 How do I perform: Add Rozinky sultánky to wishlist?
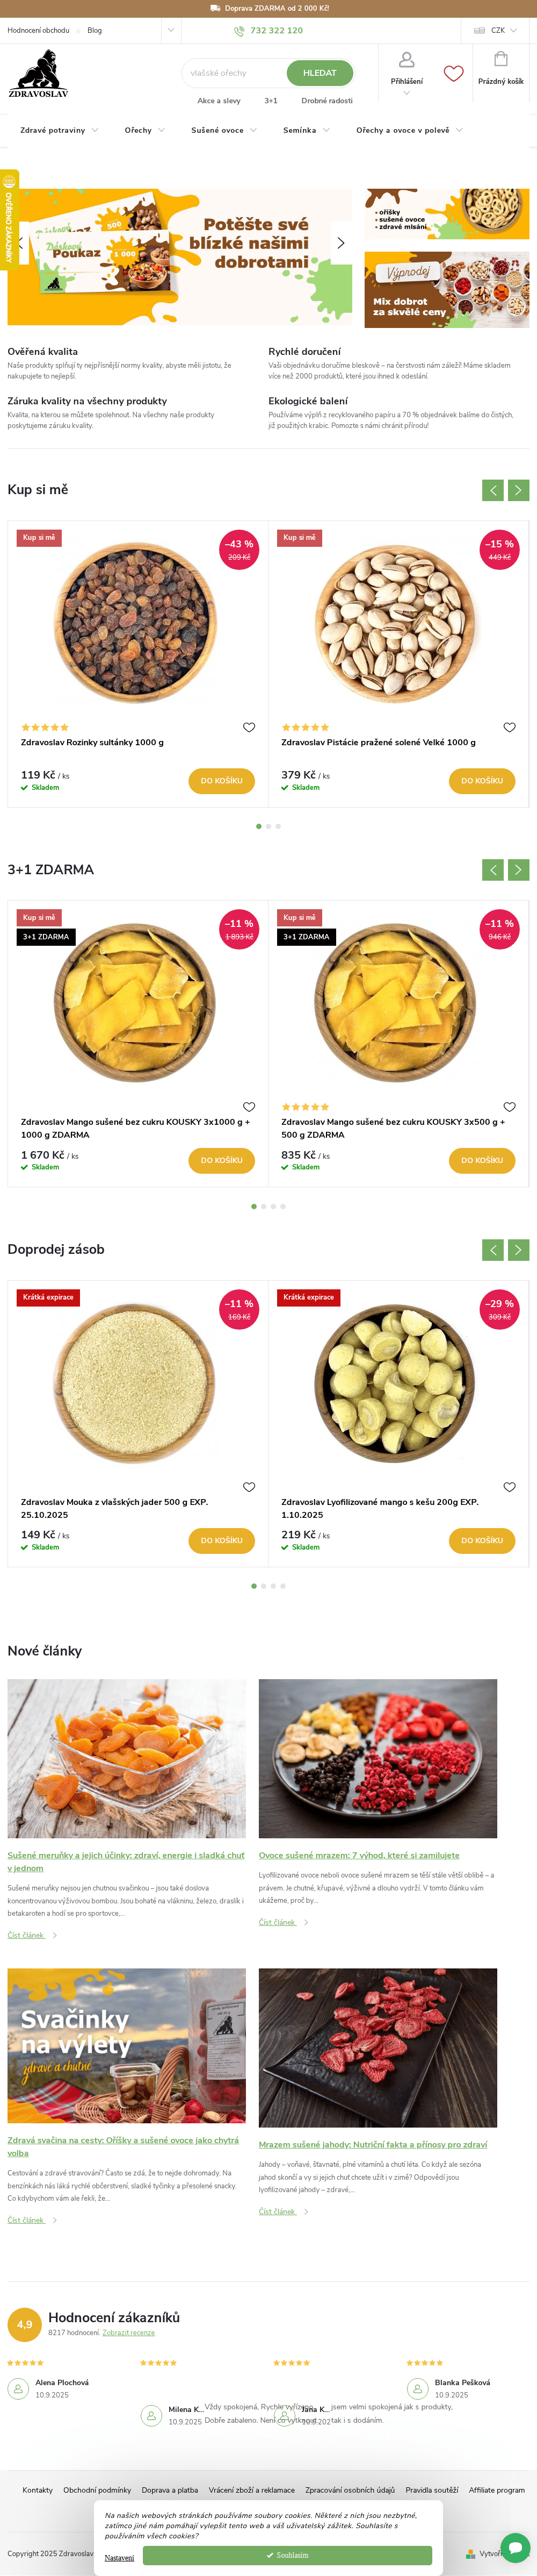click(x=250, y=727)
